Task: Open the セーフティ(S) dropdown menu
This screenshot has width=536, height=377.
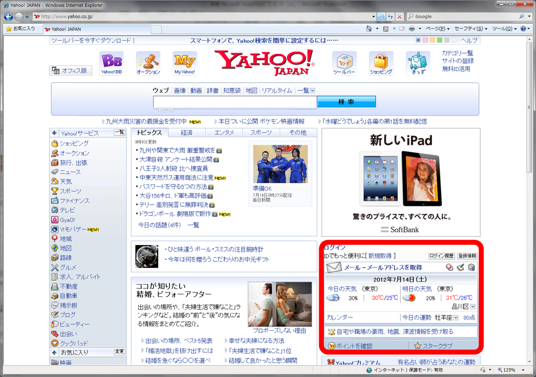Action: tap(471, 29)
